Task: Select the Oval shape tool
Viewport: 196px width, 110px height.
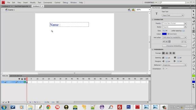Action: pyautogui.click(x=194, y=38)
